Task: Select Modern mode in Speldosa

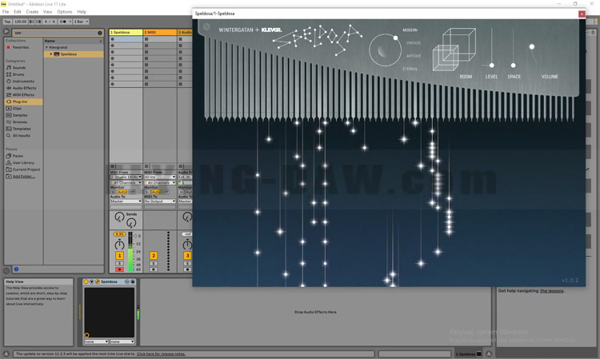Action: 410,30
